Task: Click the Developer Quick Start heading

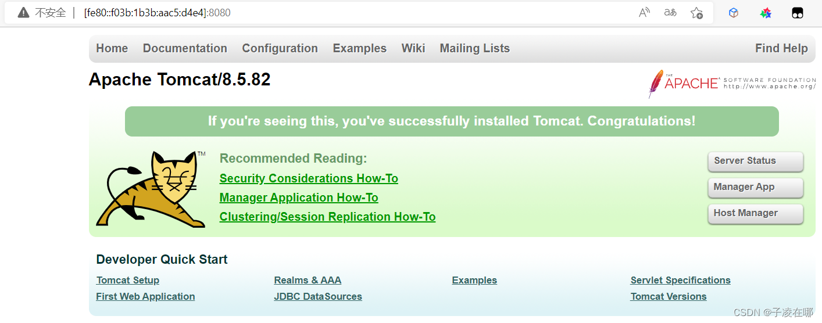Action: (x=162, y=259)
